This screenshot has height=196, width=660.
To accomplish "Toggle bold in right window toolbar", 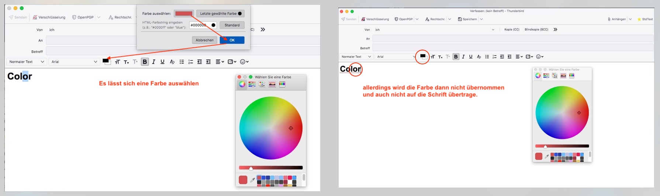I will point(456,57).
